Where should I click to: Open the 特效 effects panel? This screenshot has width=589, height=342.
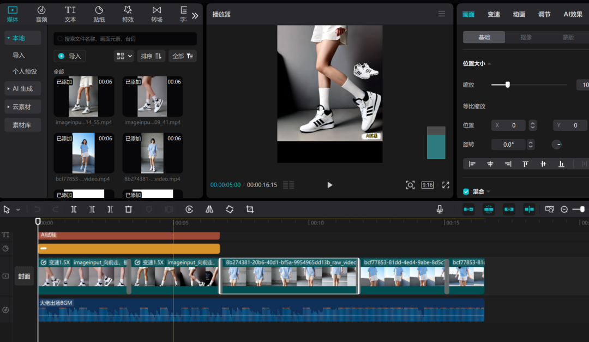tap(129, 14)
